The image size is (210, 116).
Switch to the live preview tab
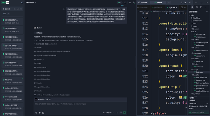[x=143, y=2]
